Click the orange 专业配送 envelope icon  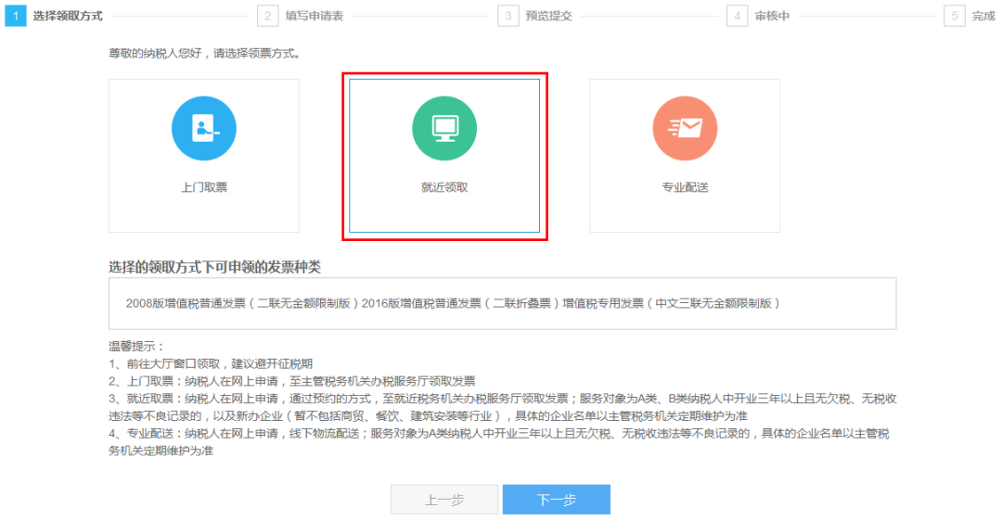pos(685,128)
